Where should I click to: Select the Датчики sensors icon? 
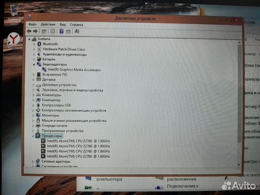(39, 79)
